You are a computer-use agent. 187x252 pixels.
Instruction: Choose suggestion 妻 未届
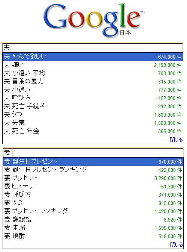93,228
